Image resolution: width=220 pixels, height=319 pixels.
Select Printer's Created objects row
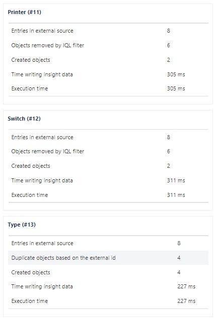point(108,60)
